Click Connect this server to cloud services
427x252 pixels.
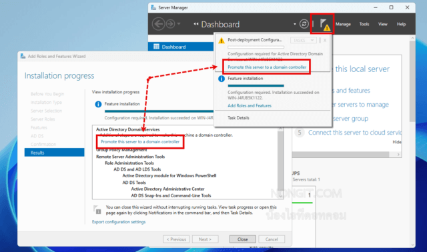coord(354,133)
